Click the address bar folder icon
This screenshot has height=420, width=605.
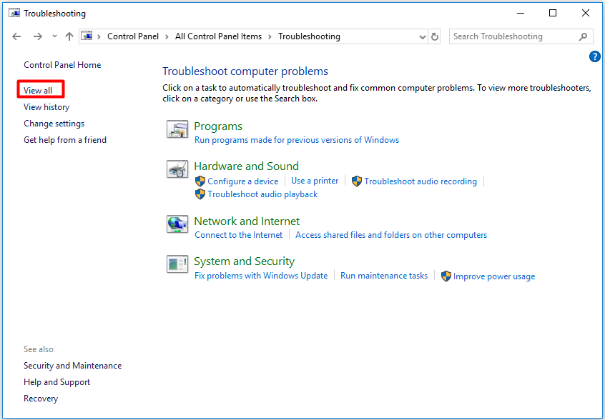[x=87, y=36]
